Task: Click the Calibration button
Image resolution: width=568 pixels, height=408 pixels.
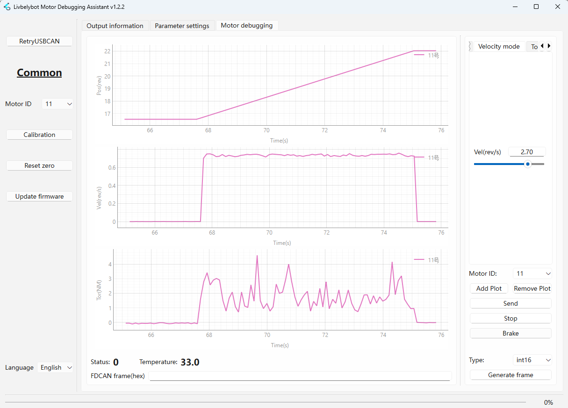Action: (x=39, y=135)
